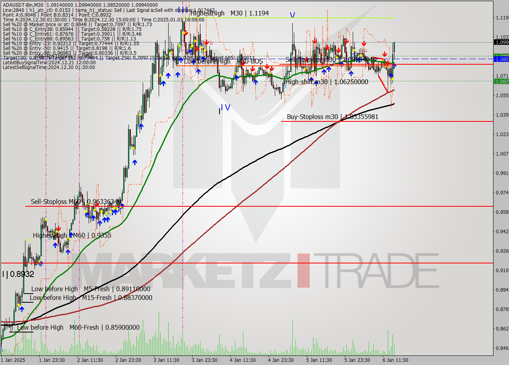The height and width of the screenshot is (365, 509).
Task: Click the 0.910 price axis value
Action: [502, 270]
